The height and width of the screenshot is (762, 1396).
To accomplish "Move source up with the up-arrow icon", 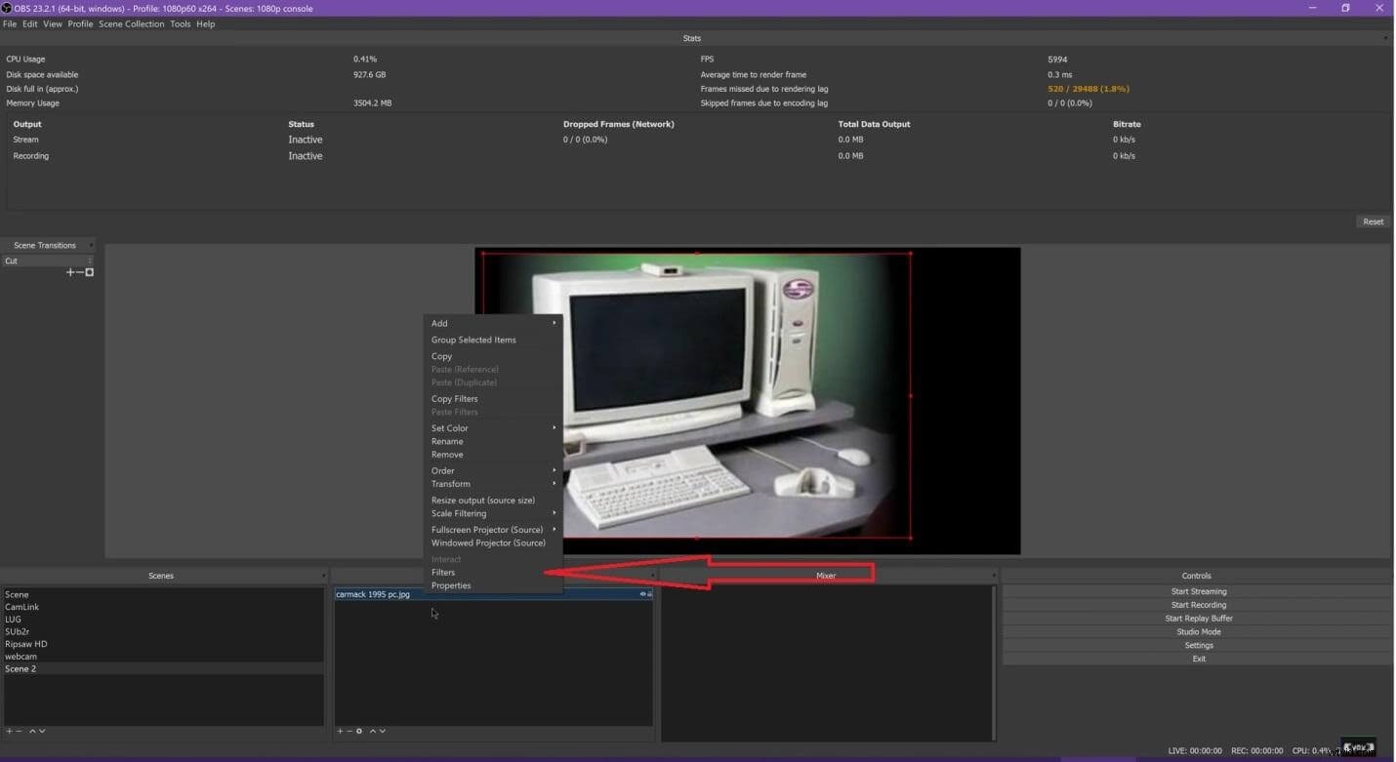I will point(372,731).
